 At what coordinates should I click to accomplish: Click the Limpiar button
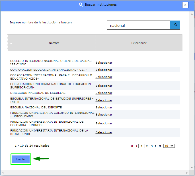[20, 159]
